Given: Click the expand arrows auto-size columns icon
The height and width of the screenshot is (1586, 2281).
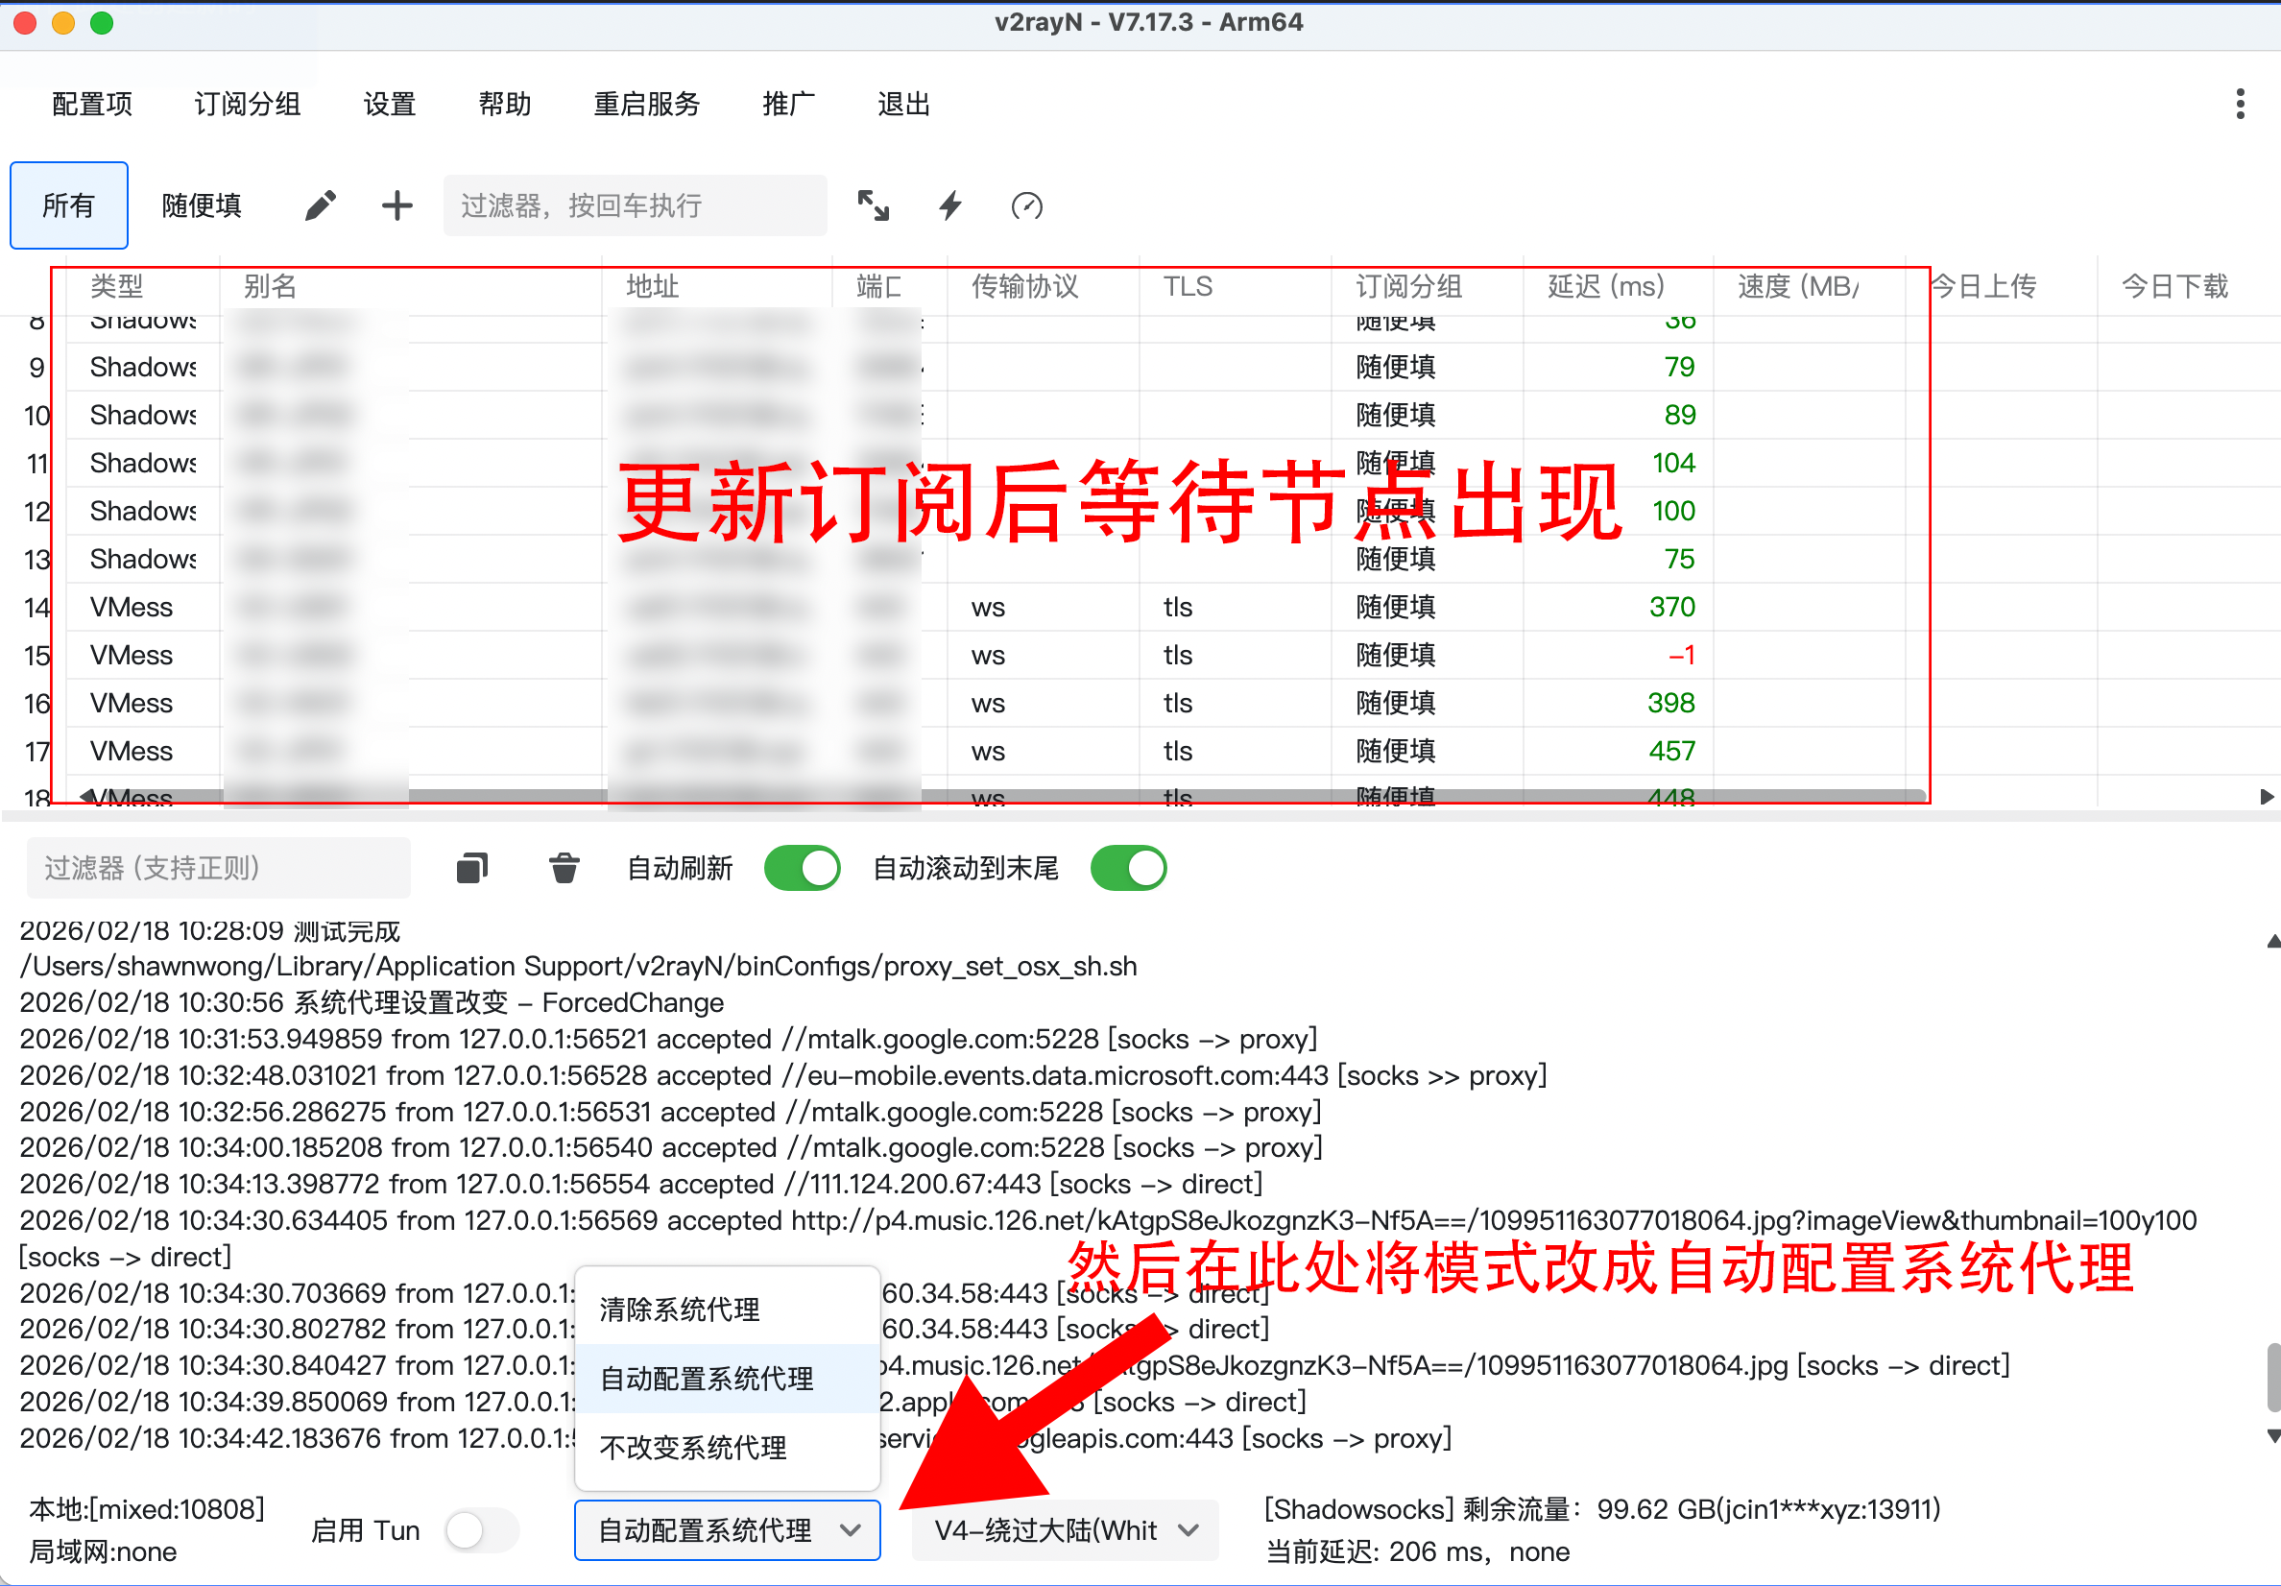Looking at the screenshot, I should coord(874,205).
